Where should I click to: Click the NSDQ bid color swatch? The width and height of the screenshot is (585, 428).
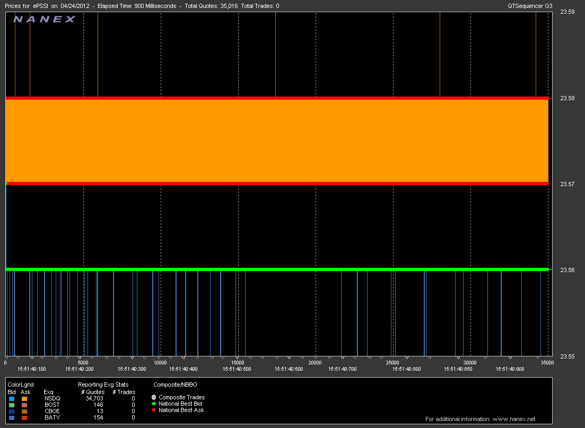[x=11, y=398]
